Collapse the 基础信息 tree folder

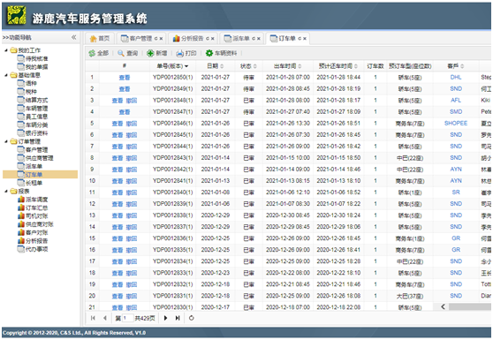pyautogui.click(x=6, y=75)
